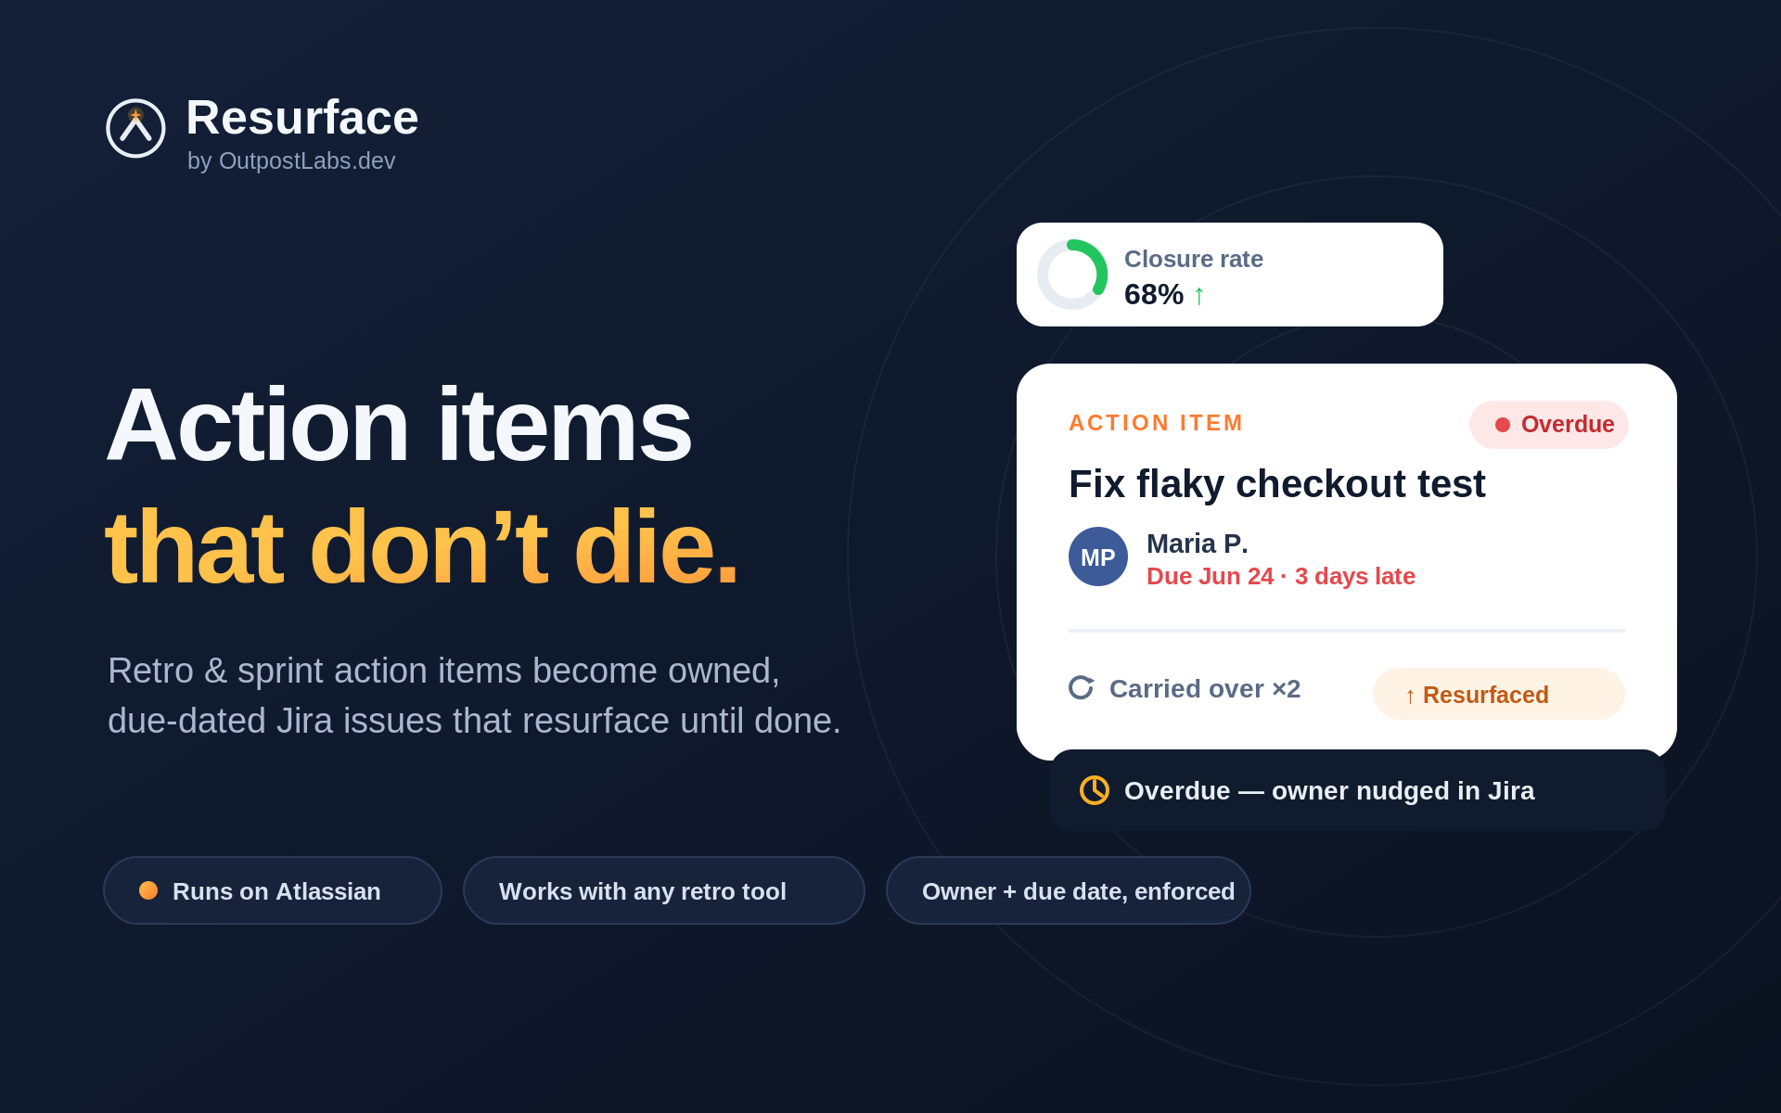Click the orange clock icon in notification
Image resolution: width=1781 pixels, height=1113 pixels.
[x=1095, y=790]
